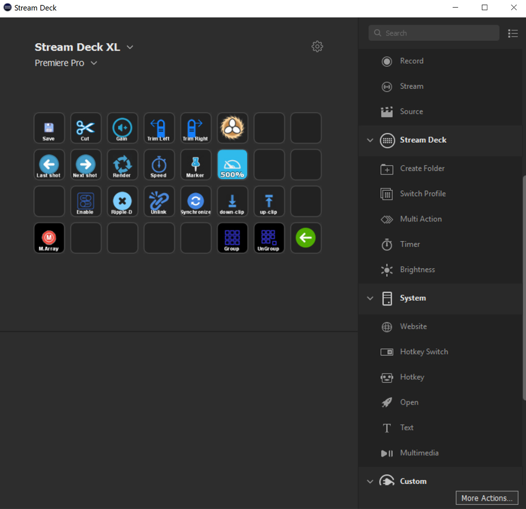Click the M.Array key
The width and height of the screenshot is (526, 509).
click(x=49, y=237)
